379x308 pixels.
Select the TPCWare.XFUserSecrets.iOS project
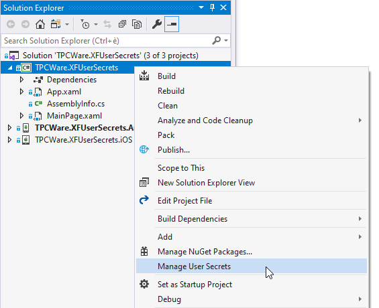click(x=84, y=140)
